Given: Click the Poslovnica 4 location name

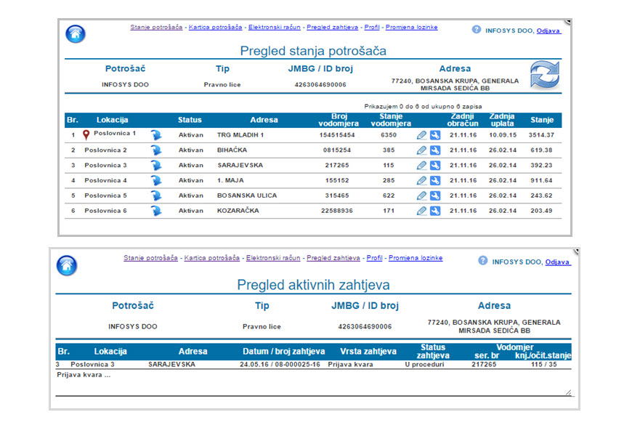Looking at the screenshot, I should (x=105, y=180).
